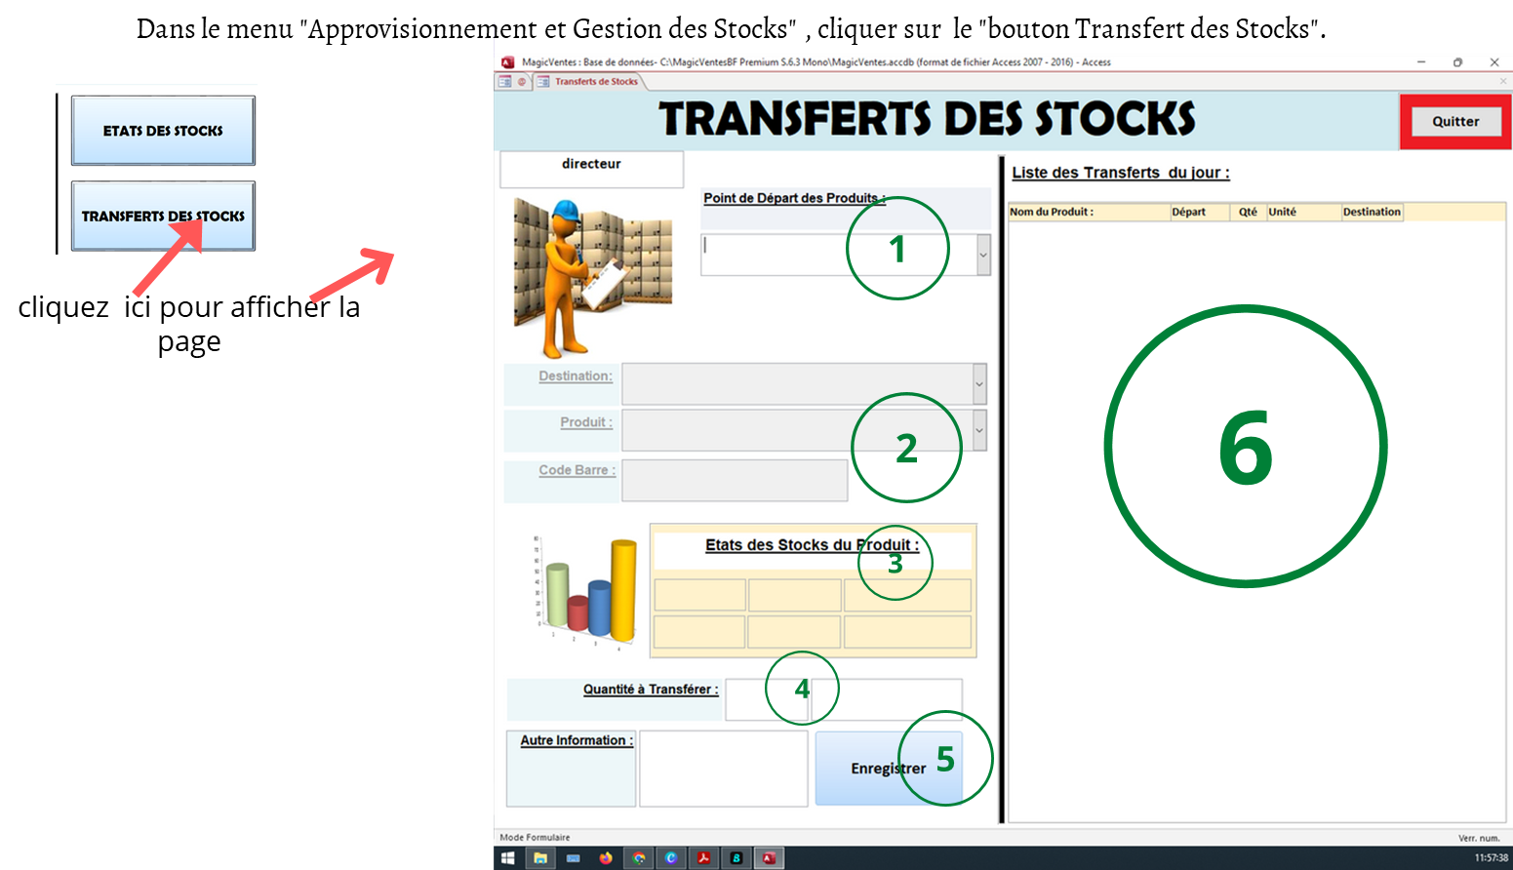
Task: Click the Microsoft Access taskbar icon
Action: click(x=769, y=858)
